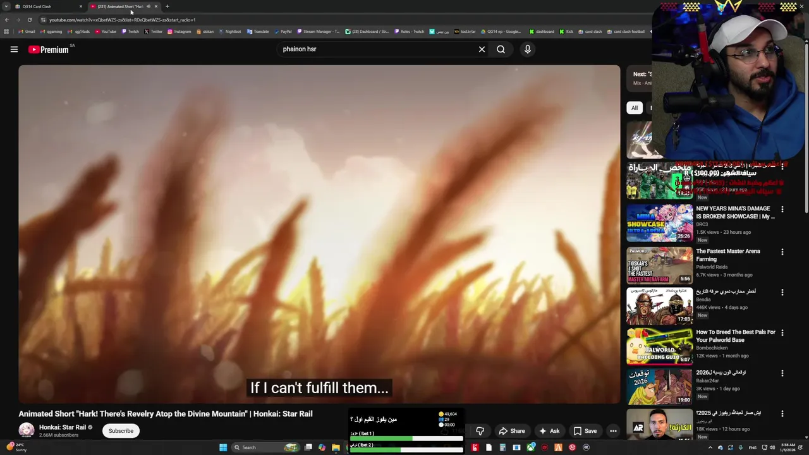Screen dimensions: 809x455
Task: Dislike the video with thumbs-down
Action: (x=480, y=431)
